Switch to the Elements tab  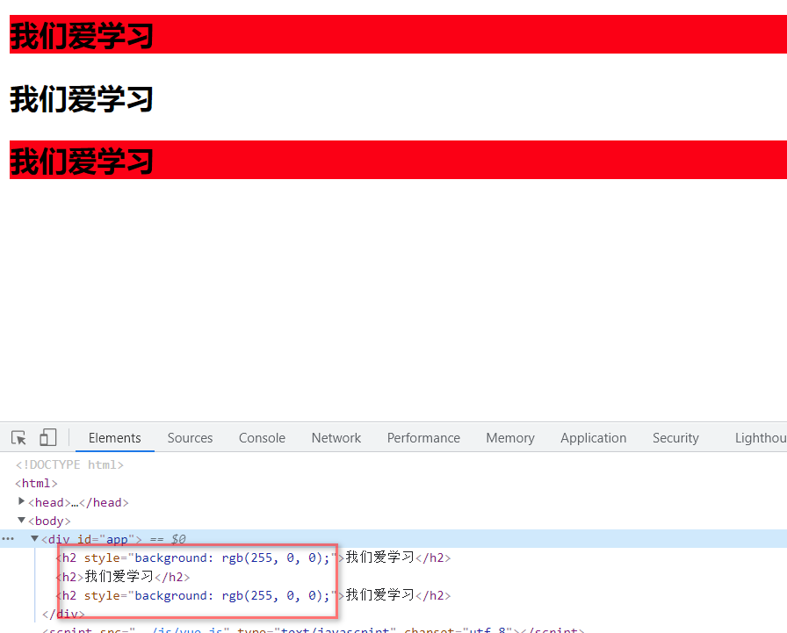pyautogui.click(x=114, y=438)
